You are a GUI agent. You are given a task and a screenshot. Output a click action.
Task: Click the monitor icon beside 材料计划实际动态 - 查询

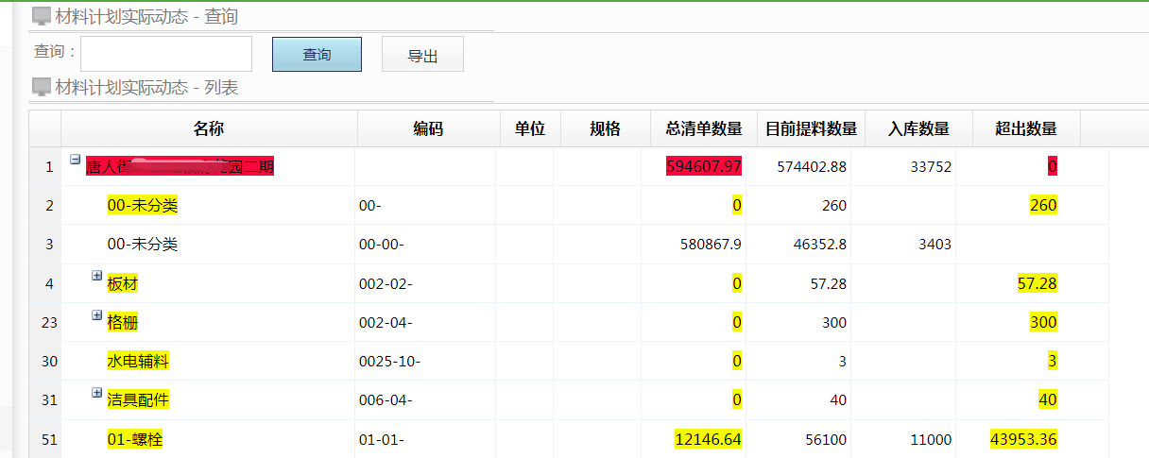click(42, 16)
